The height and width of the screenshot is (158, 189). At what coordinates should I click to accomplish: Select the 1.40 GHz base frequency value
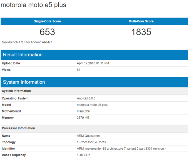click(83, 155)
